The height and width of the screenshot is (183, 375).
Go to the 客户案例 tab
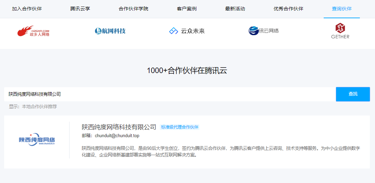click(187, 9)
